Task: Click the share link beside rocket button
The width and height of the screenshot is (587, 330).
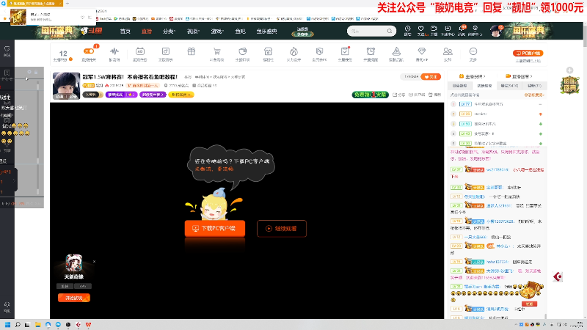Action: tap(398, 95)
